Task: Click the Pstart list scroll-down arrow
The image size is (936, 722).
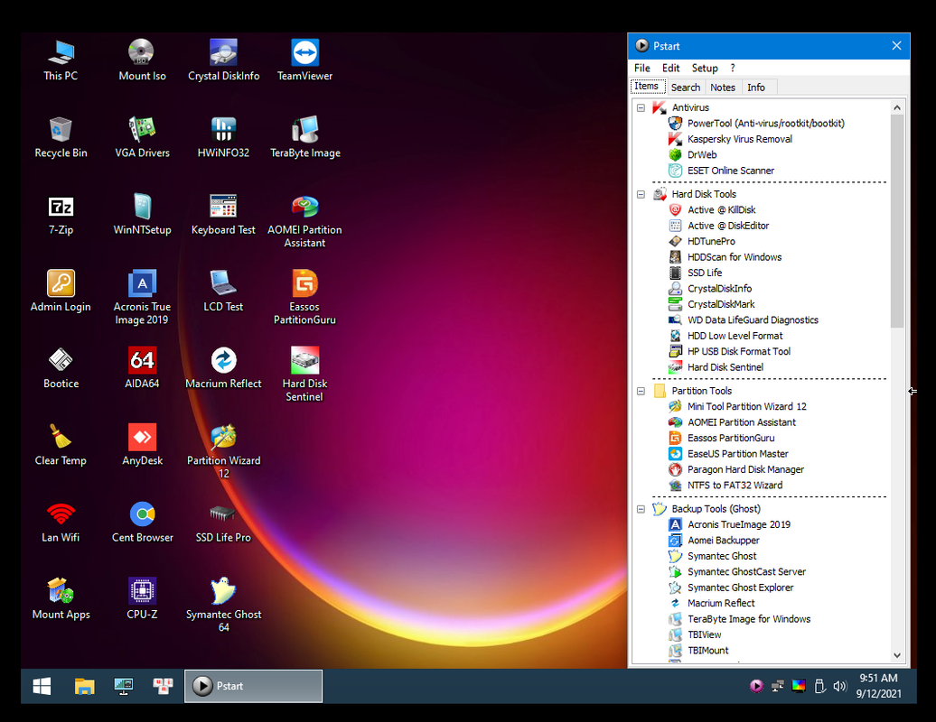Action: point(896,655)
